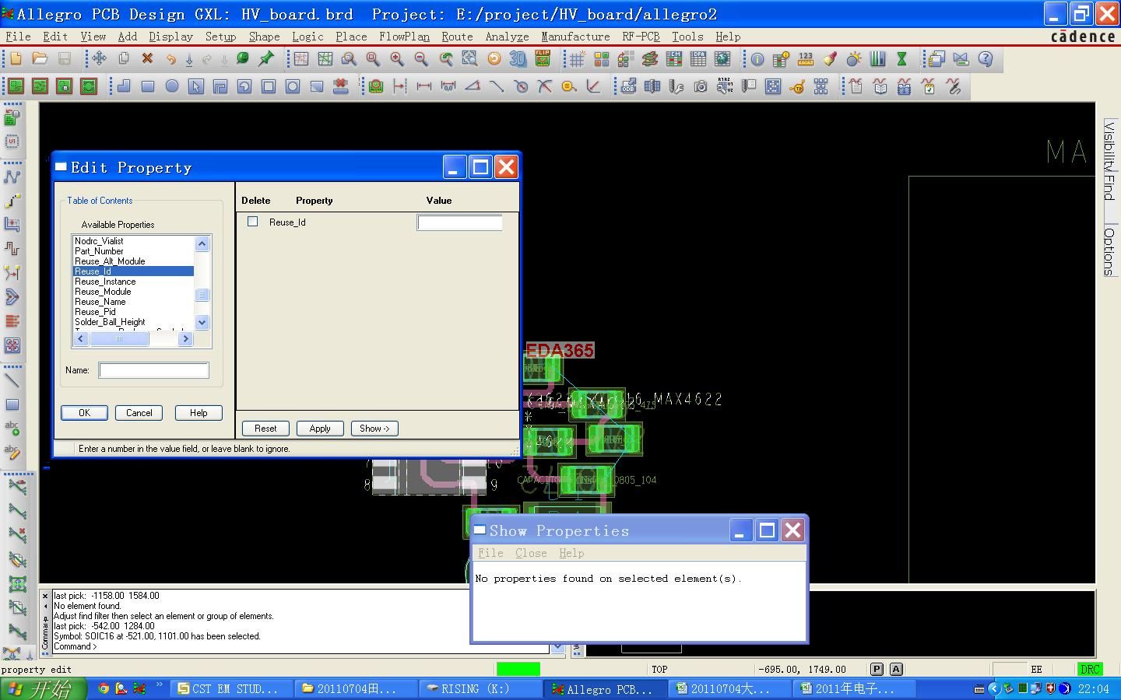This screenshot has width=1121, height=700.
Task: Select the Shape Add Rectangle icon
Action: click(147, 86)
